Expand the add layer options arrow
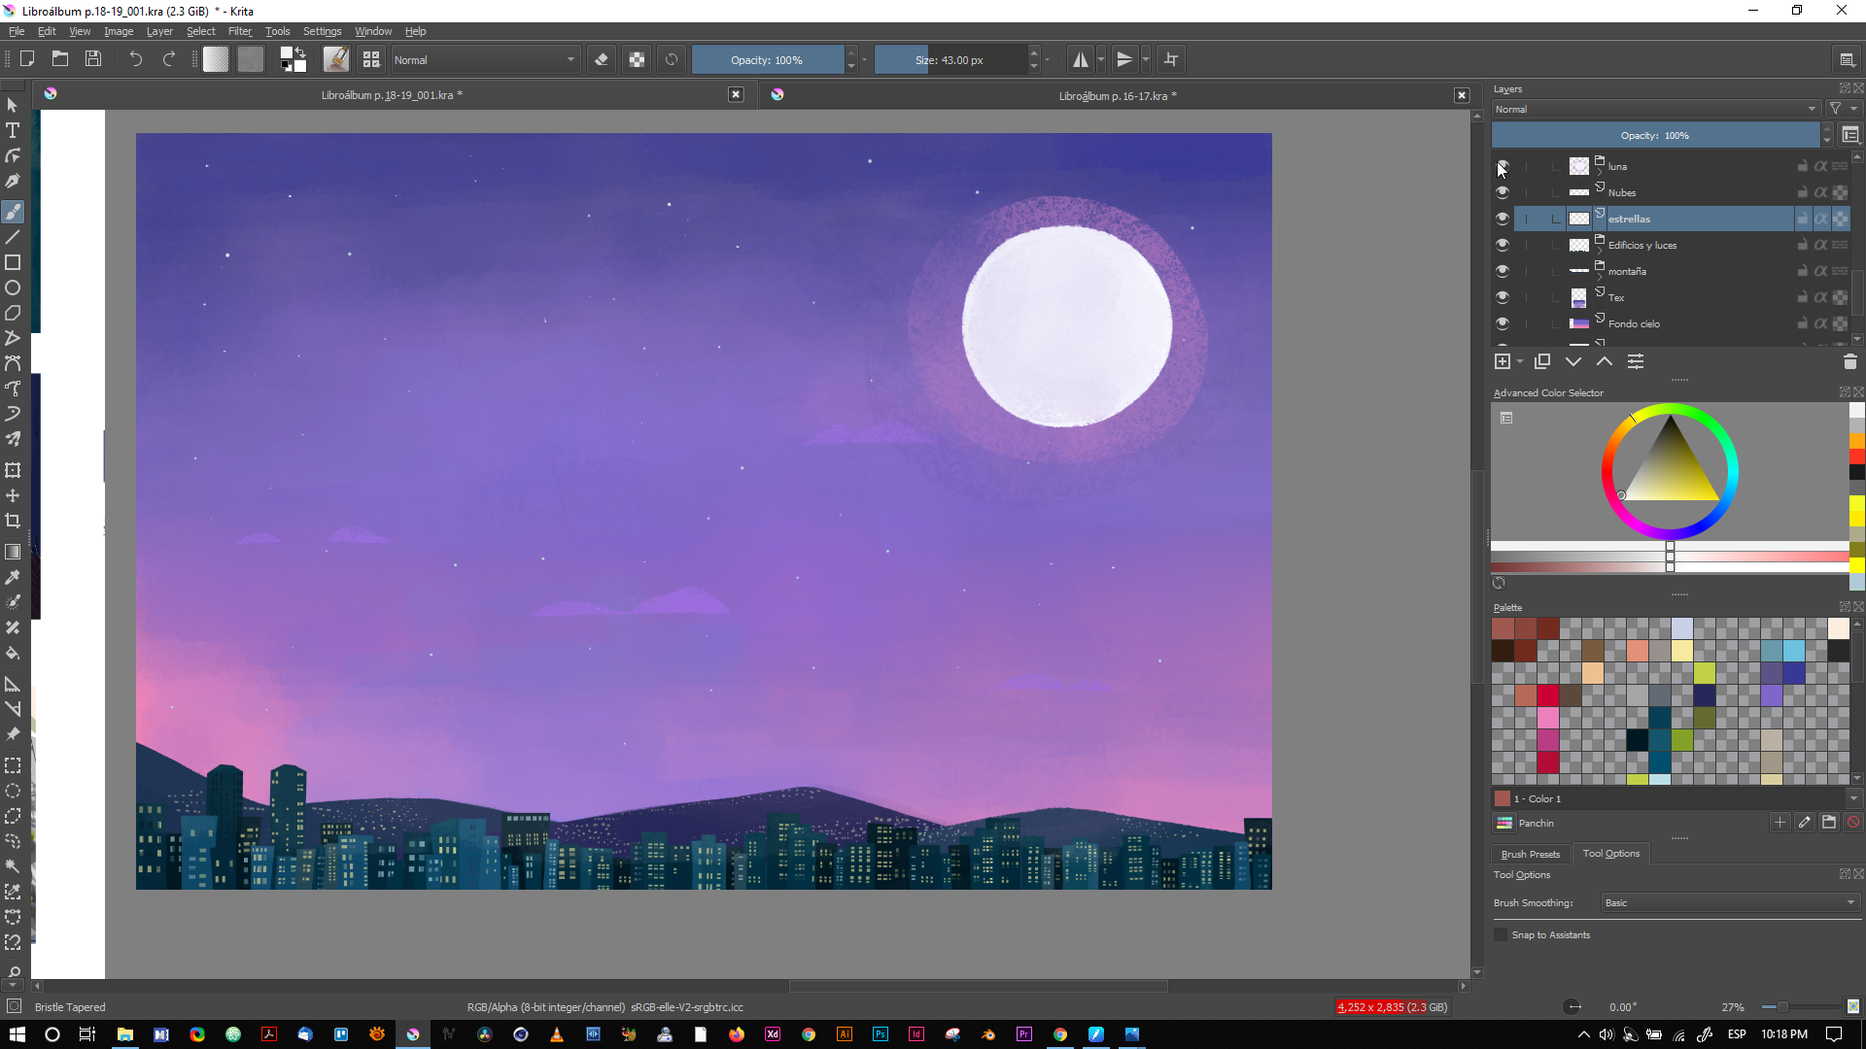Viewport: 1866px width, 1049px height. 1520,361
